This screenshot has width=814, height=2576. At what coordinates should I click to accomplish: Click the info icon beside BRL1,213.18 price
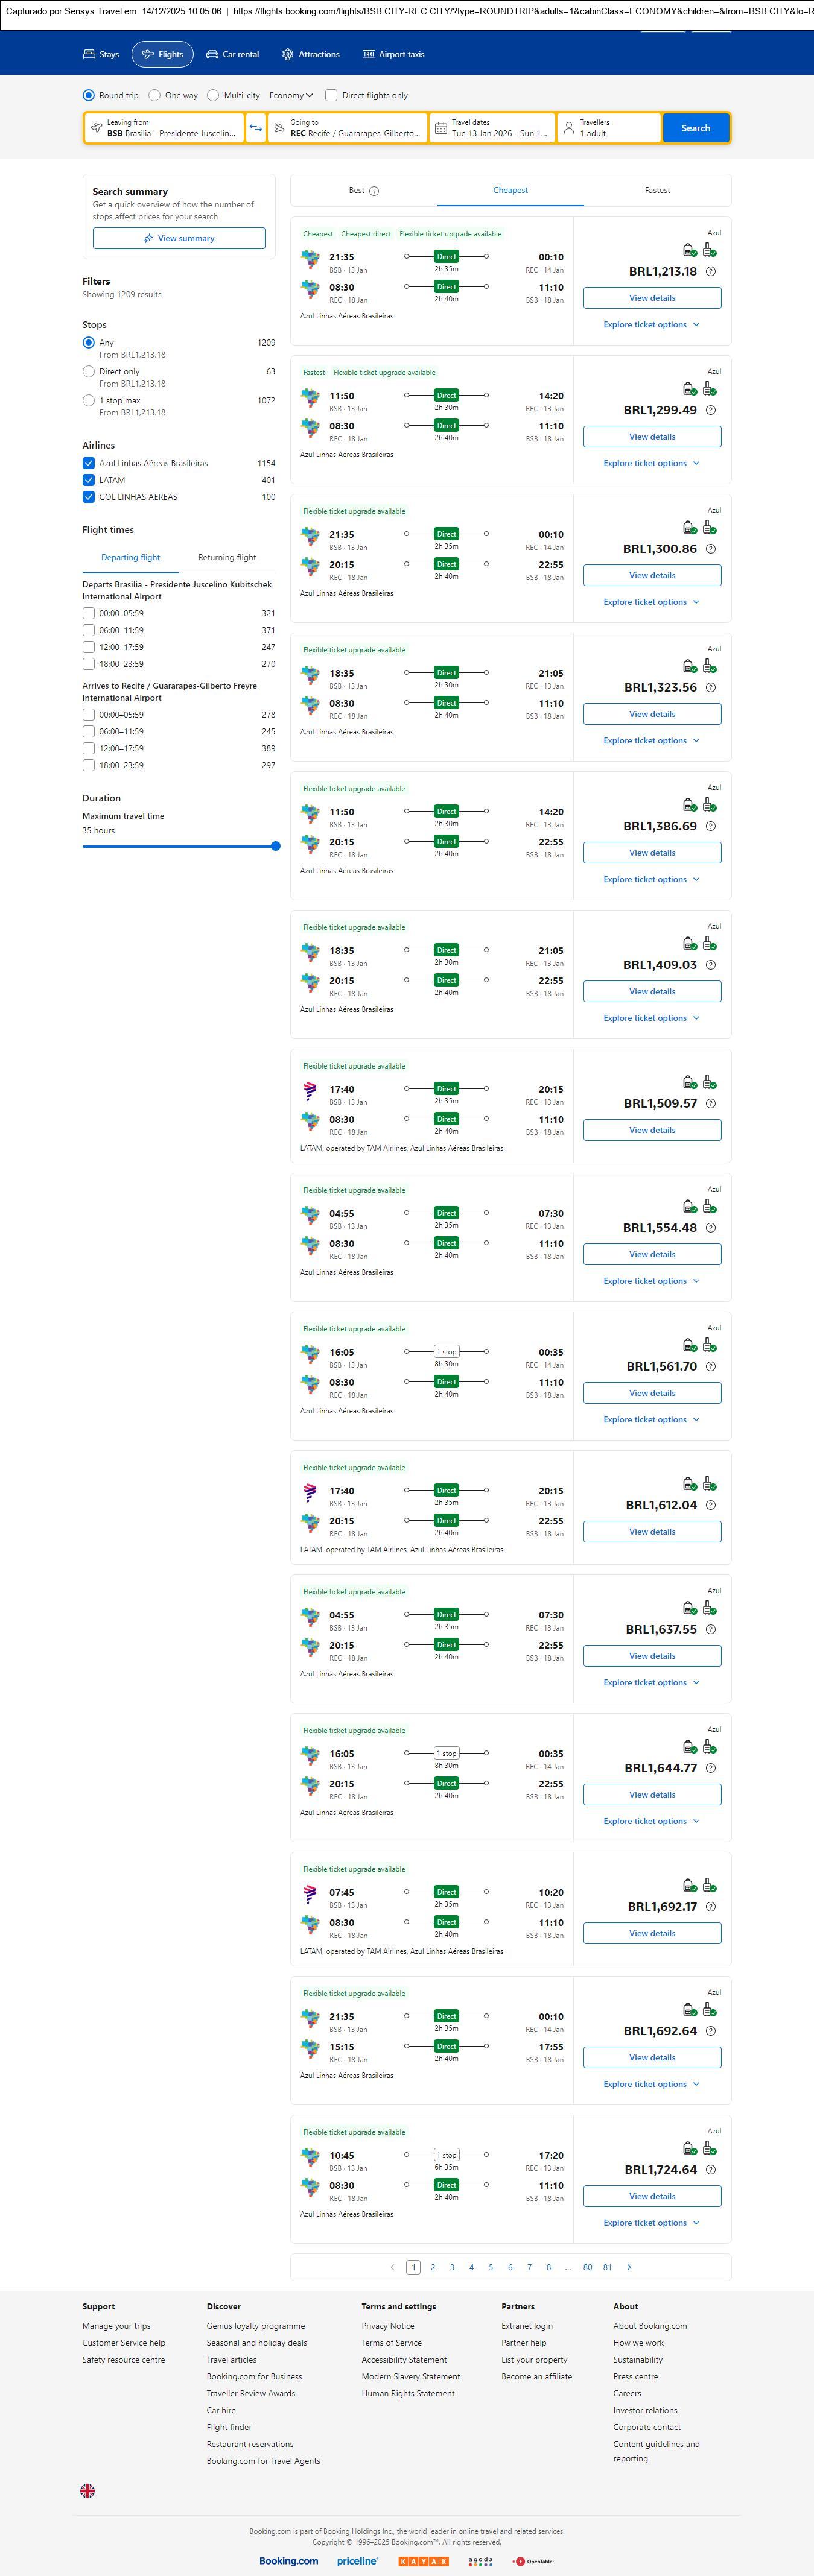[x=711, y=272]
